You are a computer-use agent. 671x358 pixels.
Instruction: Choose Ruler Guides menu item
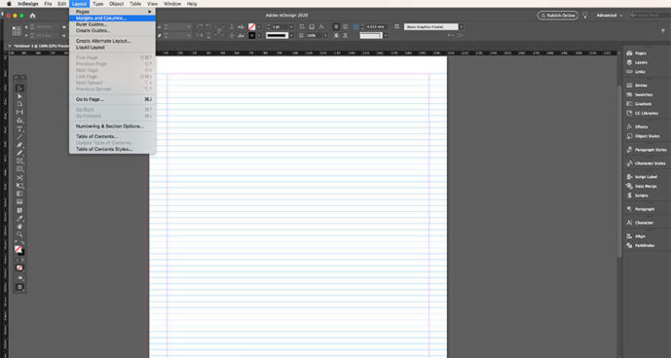point(112,24)
